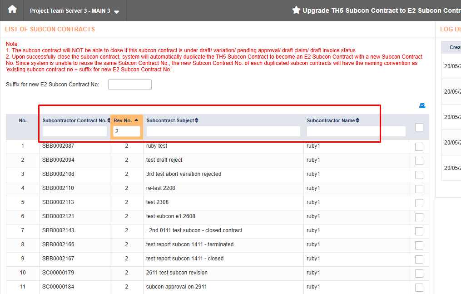
Task: Click the 'LIST OF SUBCON CONTRACTS' heading
Action: 50,29
